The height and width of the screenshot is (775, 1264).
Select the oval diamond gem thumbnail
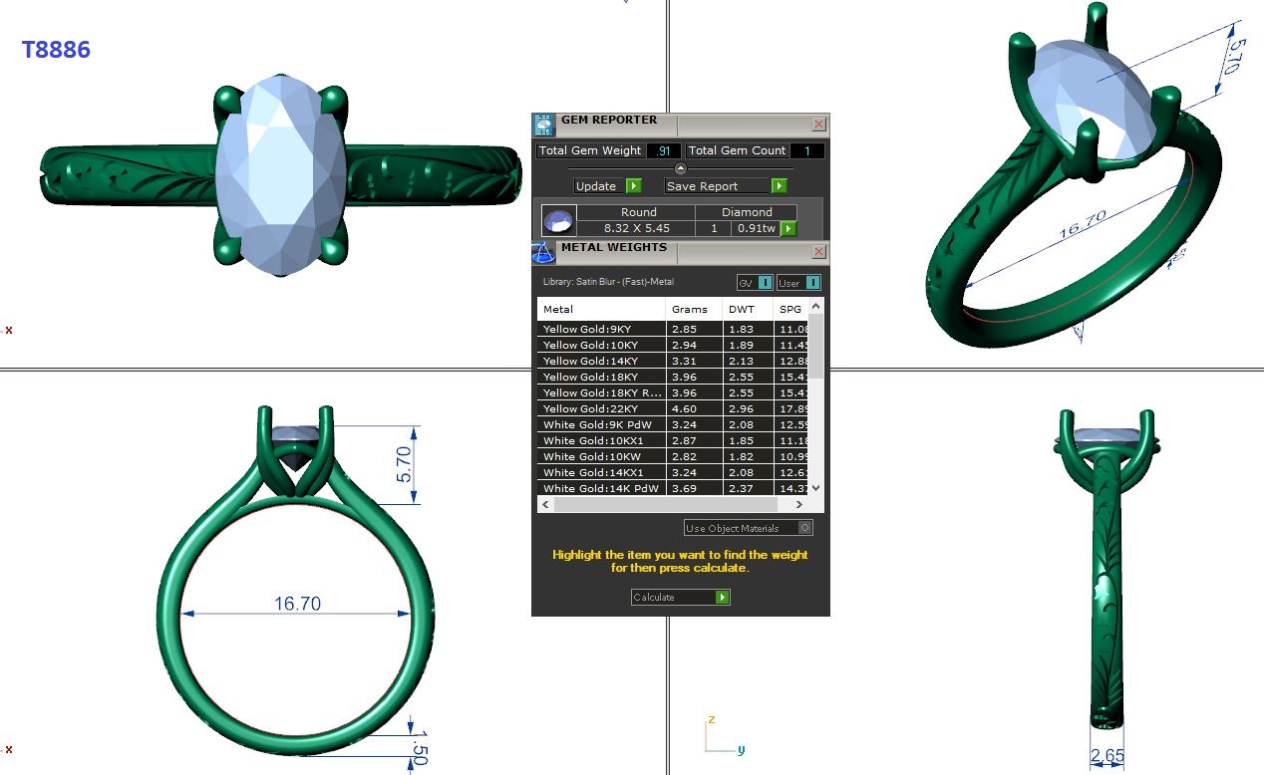click(x=558, y=220)
